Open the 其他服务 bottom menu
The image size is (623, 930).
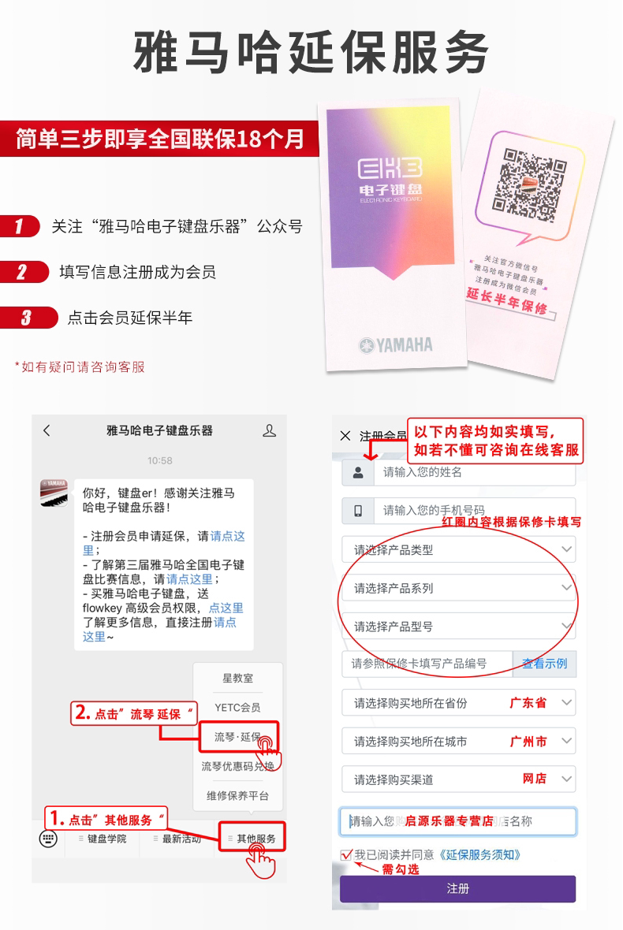tap(252, 838)
